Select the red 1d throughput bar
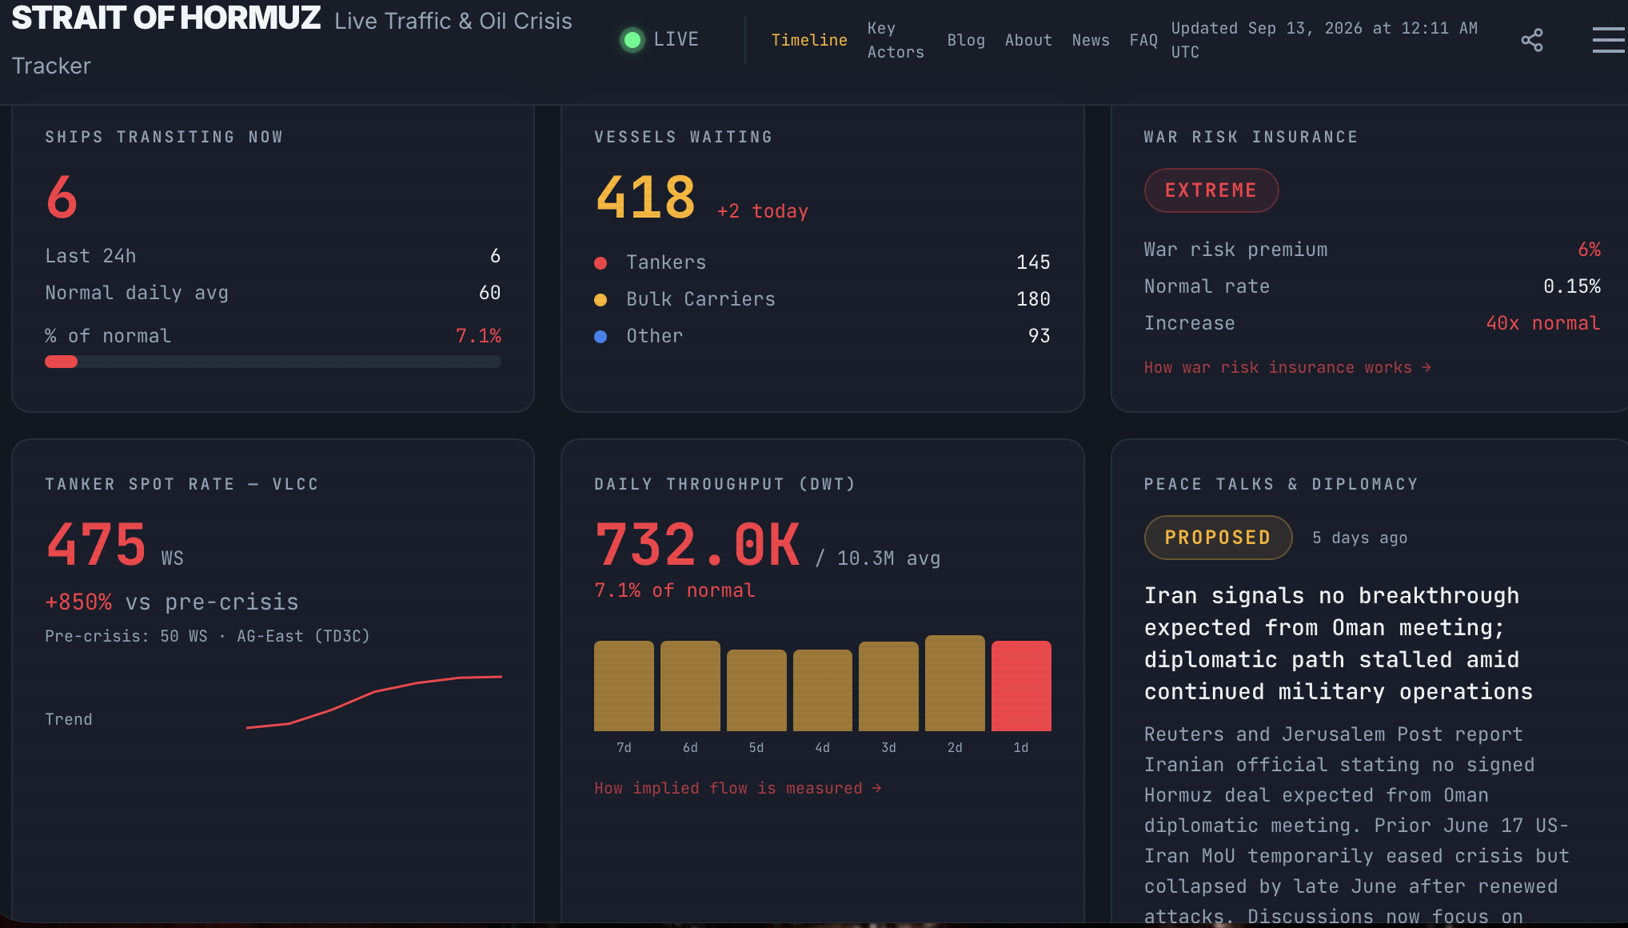Image resolution: width=1628 pixels, height=928 pixels. pyautogui.click(x=1021, y=686)
